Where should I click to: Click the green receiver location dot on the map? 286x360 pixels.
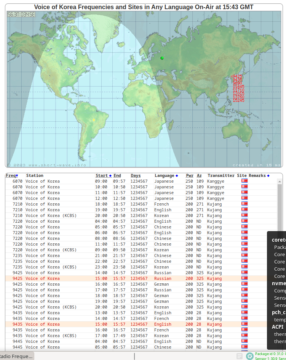[162, 58]
